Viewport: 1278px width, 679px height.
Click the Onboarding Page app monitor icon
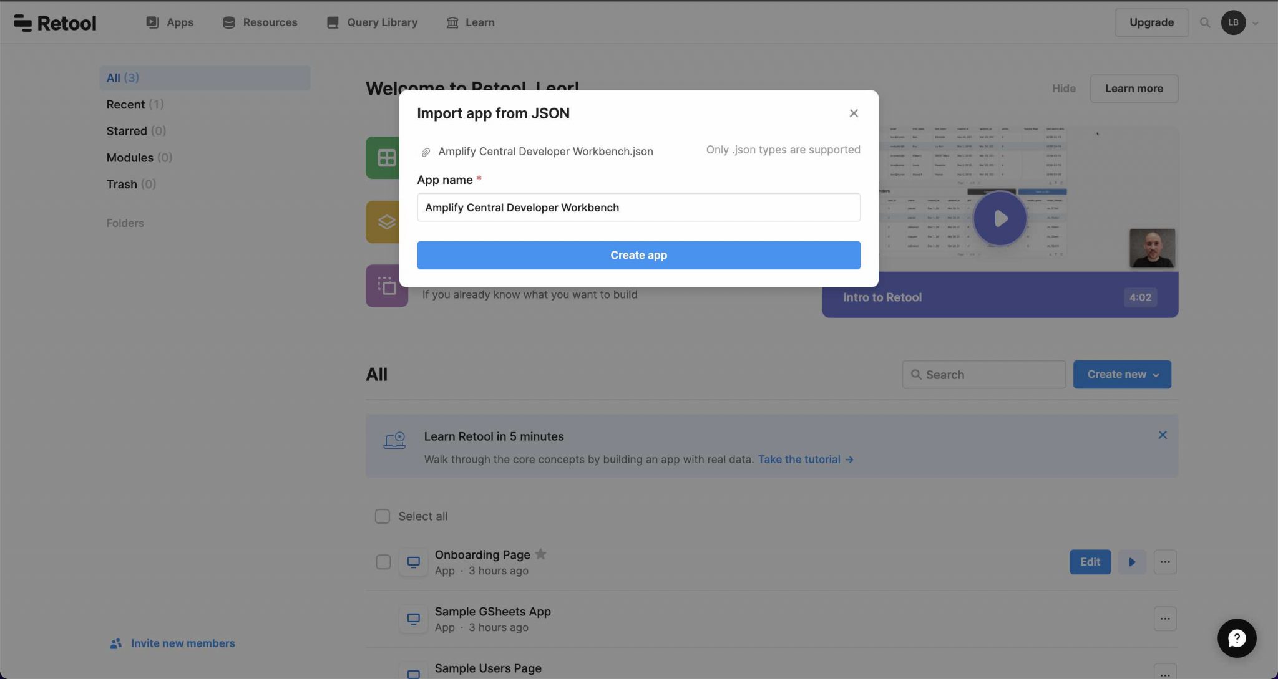click(413, 561)
